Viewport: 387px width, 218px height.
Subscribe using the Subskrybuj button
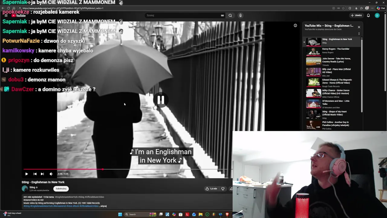[x=61, y=189]
